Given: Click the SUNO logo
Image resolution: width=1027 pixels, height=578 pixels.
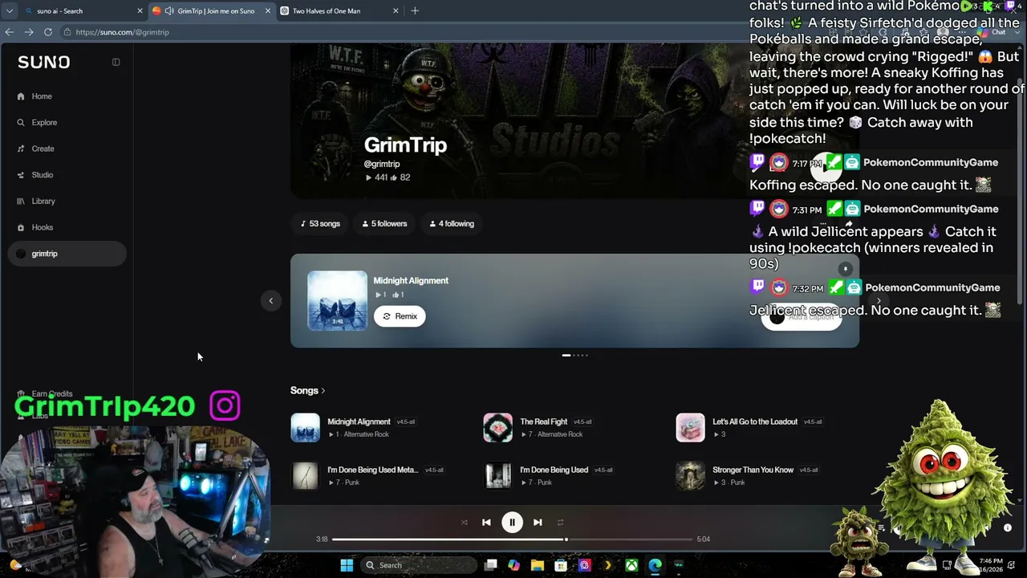Looking at the screenshot, I should click(43, 62).
